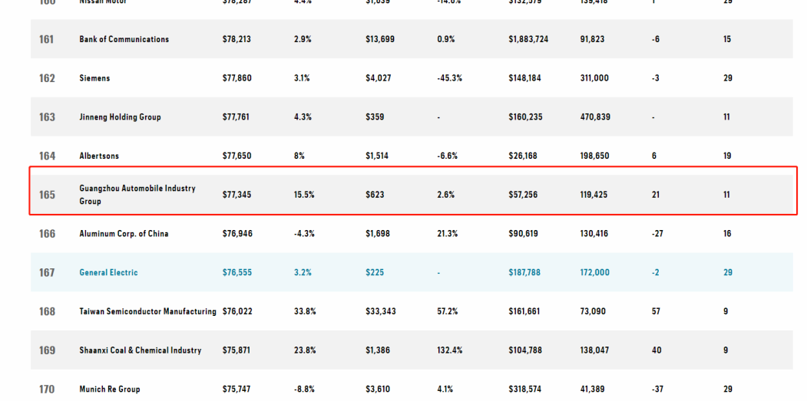
Task: Click General Electric's 172,000 employees value
Action: [x=594, y=272]
